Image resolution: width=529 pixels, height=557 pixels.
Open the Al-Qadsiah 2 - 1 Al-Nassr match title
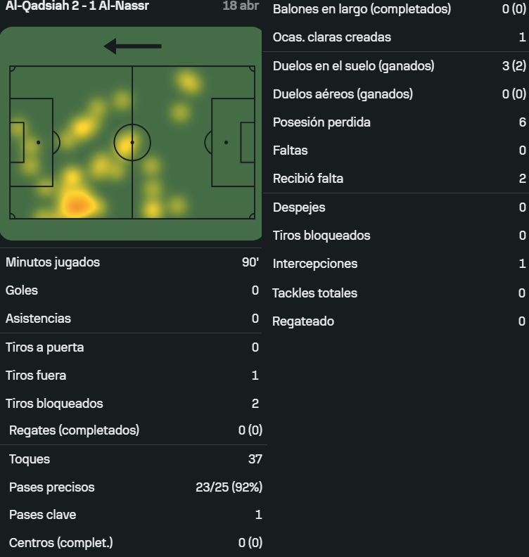[77, 6]
